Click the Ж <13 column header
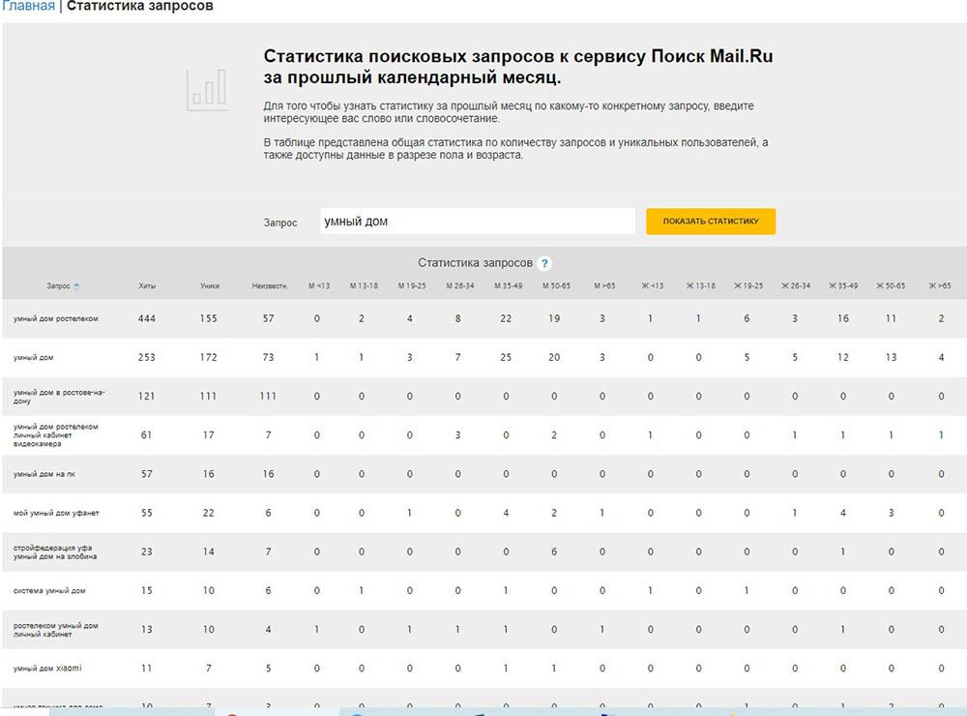 click(x=652, y=285)
